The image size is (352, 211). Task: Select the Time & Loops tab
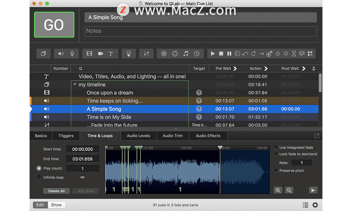tap(100, 136)
